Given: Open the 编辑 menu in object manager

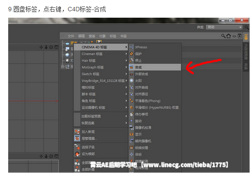Looking at the screenshot, I should pos(81,36).
